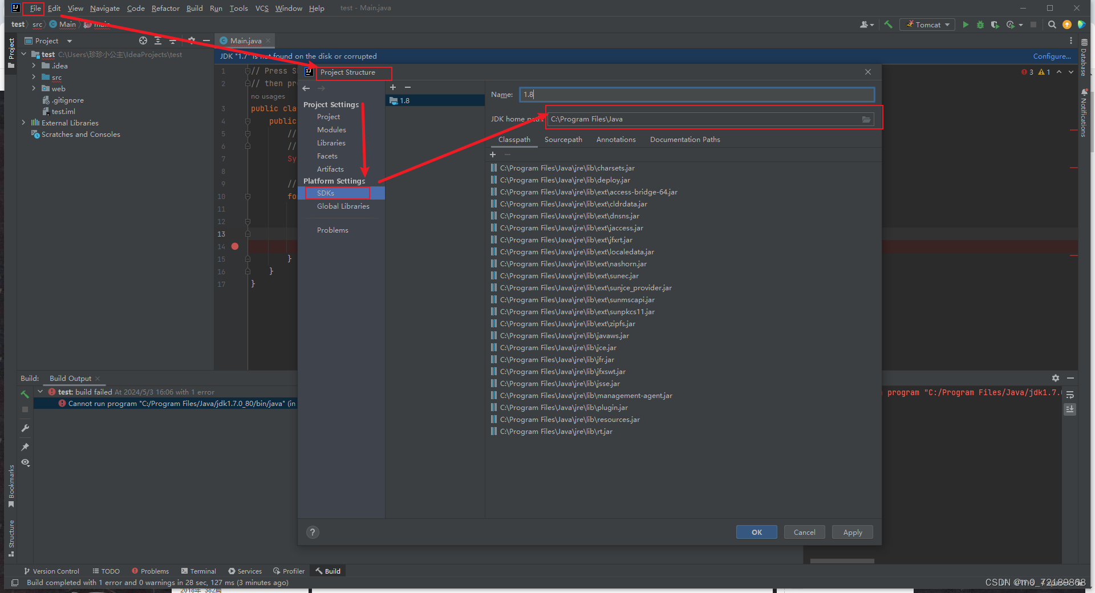Browse JDK home path via the folder icon
The width and height of the screenshot is (1095, 593).
coord(866,119)
